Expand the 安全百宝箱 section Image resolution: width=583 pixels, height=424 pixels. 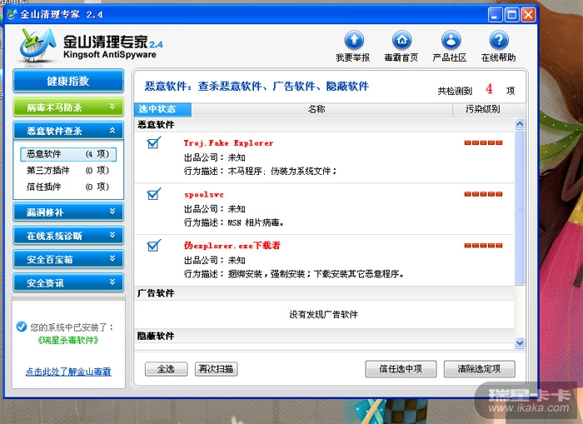(x=68, y=259)
